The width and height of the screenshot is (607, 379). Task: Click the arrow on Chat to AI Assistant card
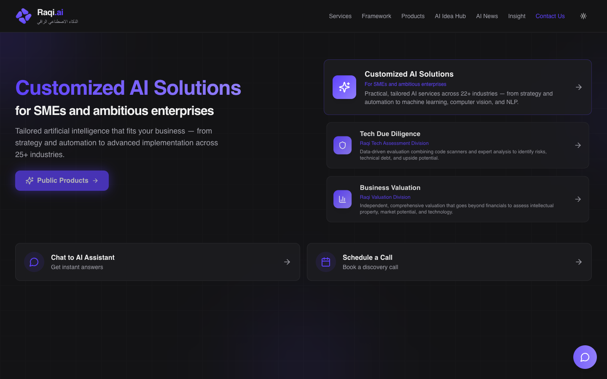[287, 262]
